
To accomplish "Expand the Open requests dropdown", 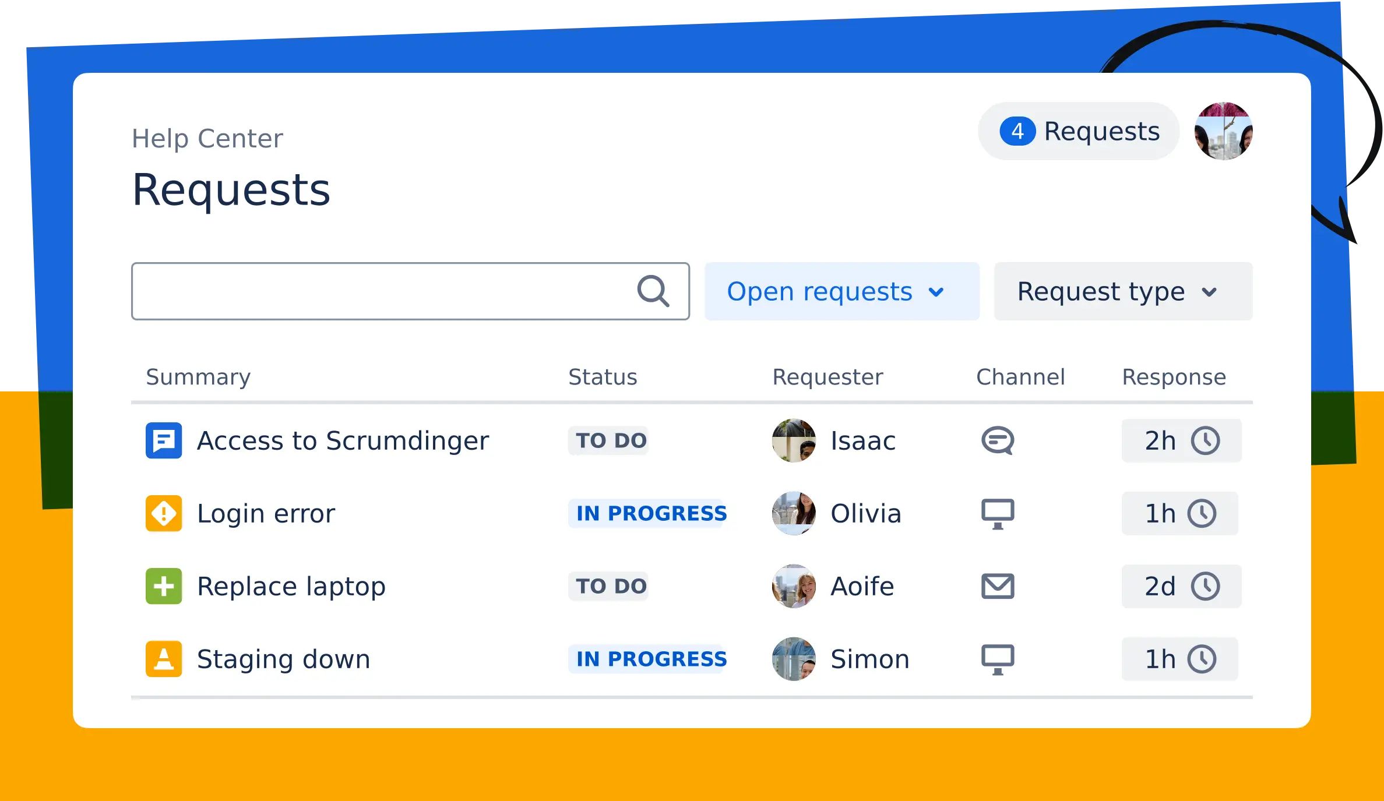I will (841, 291).
